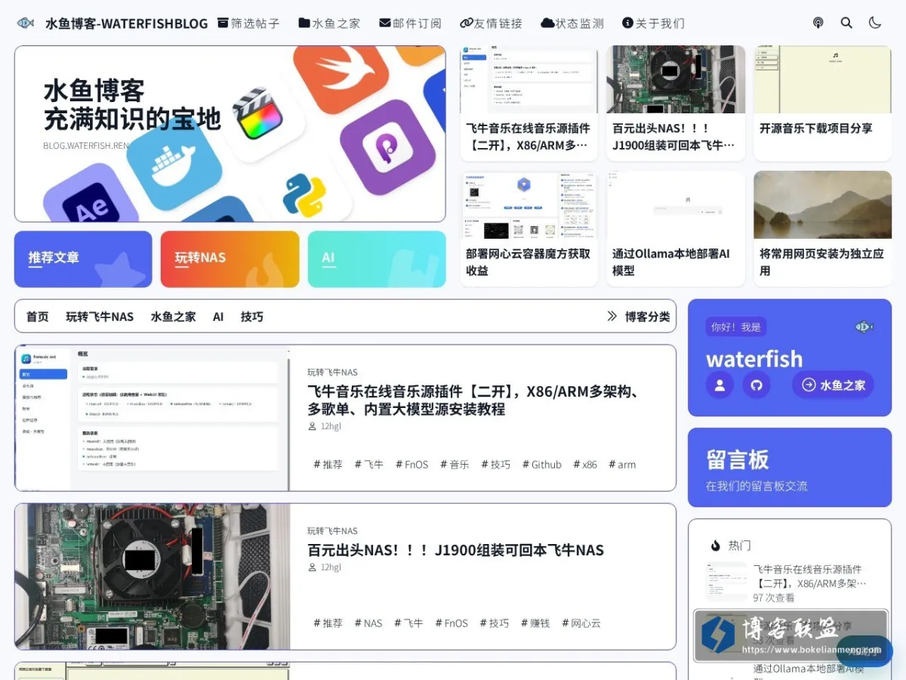Open 筛选帖子 menu item
Viewport: 906px width, 680px height.
pos(248,23)
